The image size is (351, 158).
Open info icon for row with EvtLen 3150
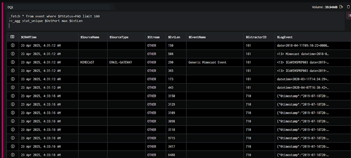(13, 96)
